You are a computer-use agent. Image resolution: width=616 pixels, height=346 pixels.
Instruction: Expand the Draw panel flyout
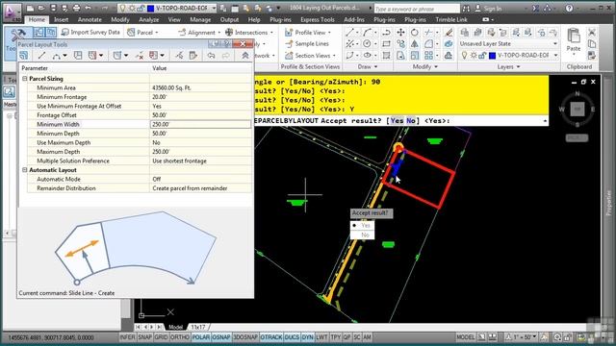click(x=368, y=66)
